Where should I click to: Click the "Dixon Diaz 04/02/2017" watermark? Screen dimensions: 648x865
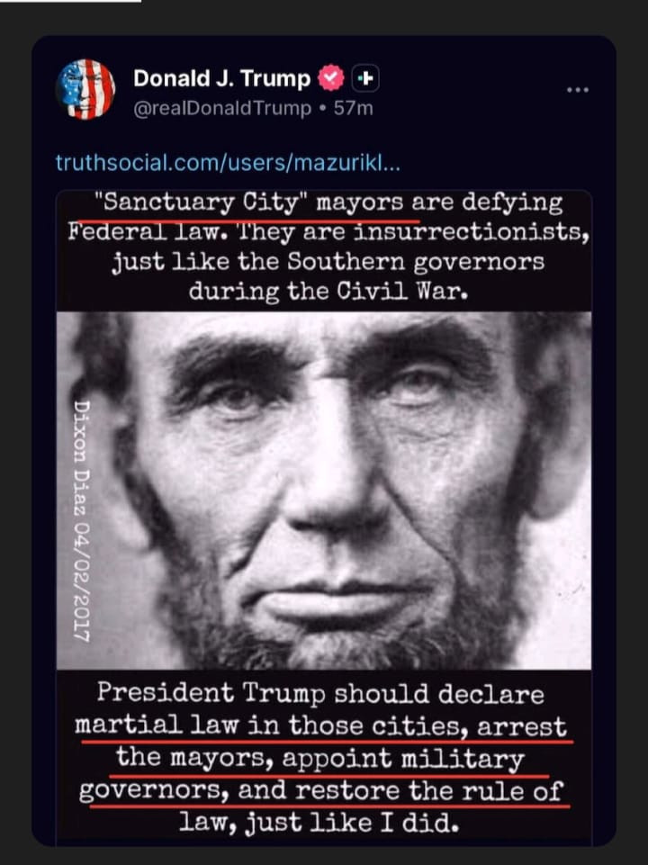click(82, 520)
